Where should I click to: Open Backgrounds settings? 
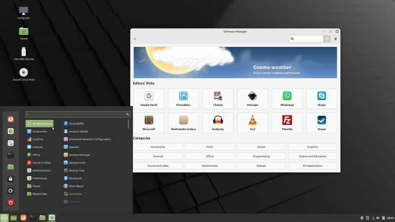[75, 163]
